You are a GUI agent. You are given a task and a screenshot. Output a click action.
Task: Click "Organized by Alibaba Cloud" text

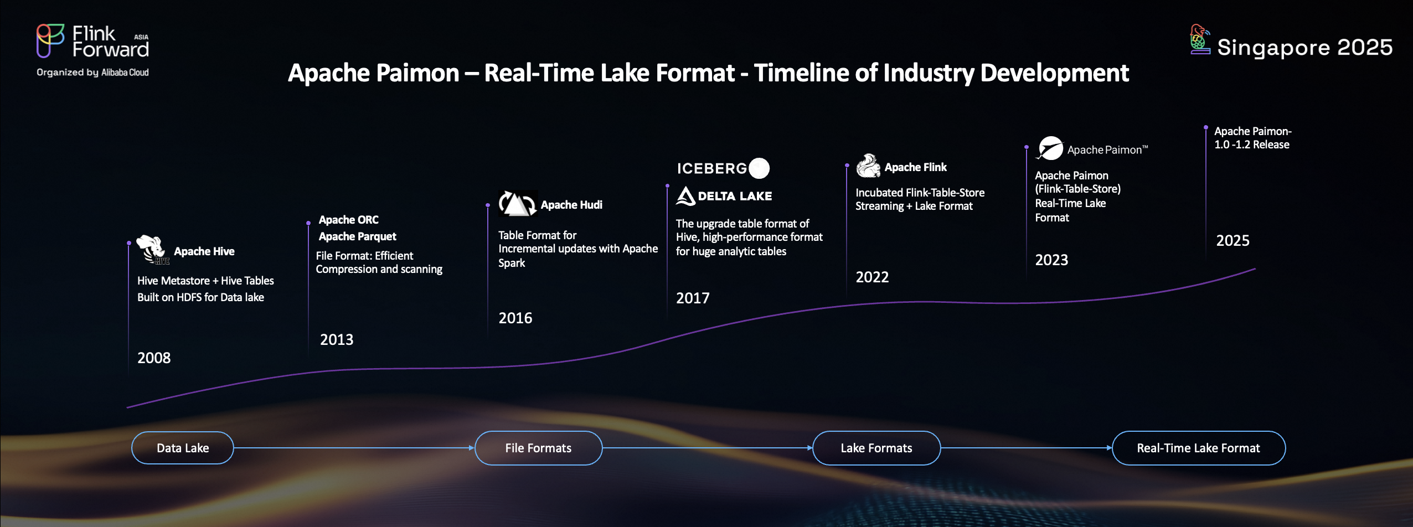coord(92,73)
